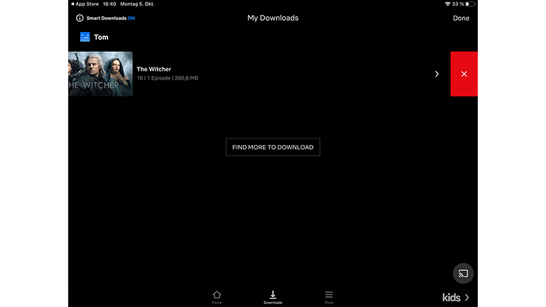This screenshot has width=546, height=307.
Task: Tap Done to finish editing
Action: 461,18
